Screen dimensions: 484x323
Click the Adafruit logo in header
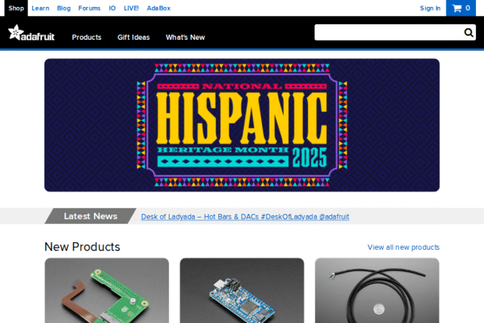(x=32, y=33)
